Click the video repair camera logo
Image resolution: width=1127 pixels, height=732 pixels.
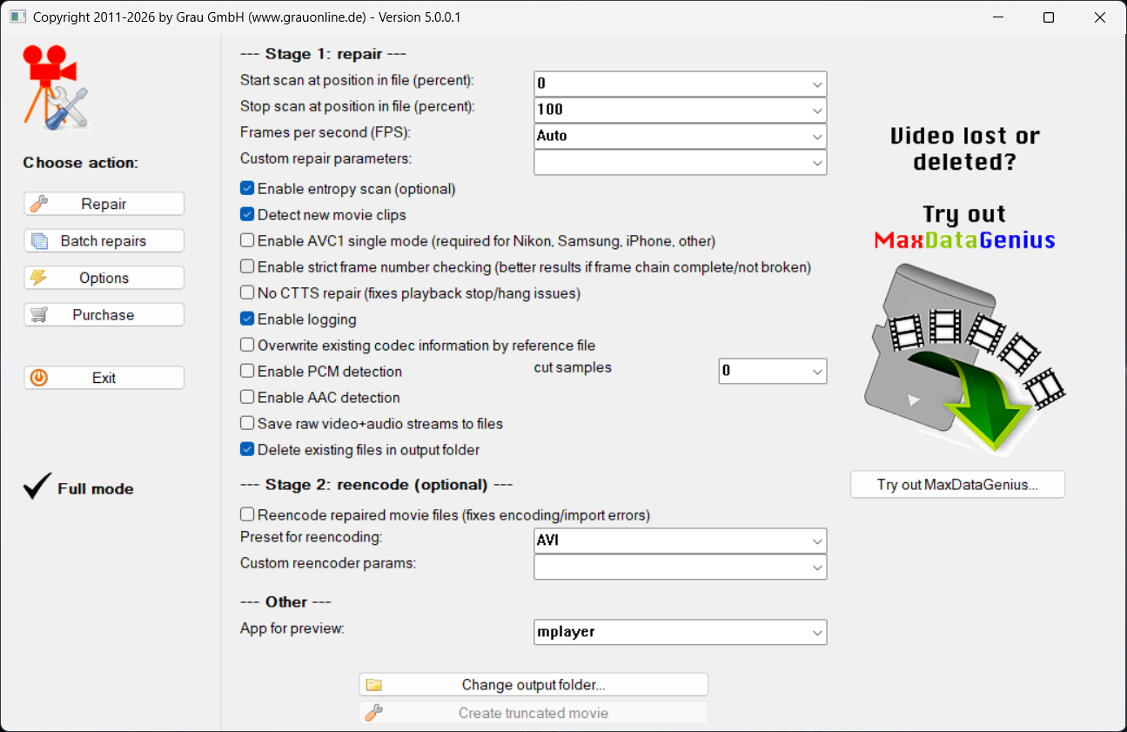click(57, 88)
